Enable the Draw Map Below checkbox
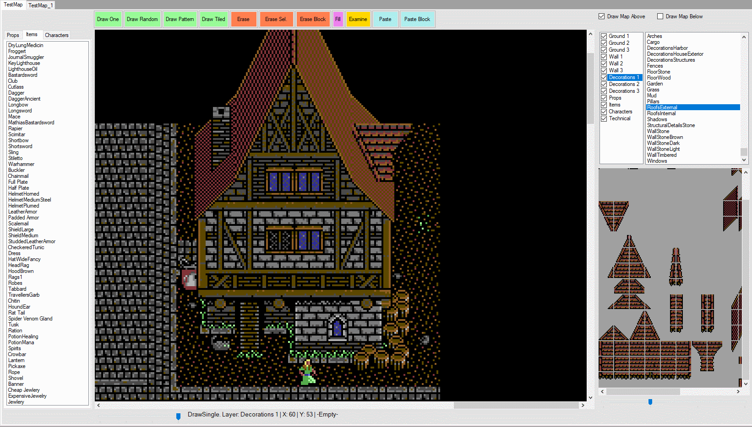 [660, 16]
